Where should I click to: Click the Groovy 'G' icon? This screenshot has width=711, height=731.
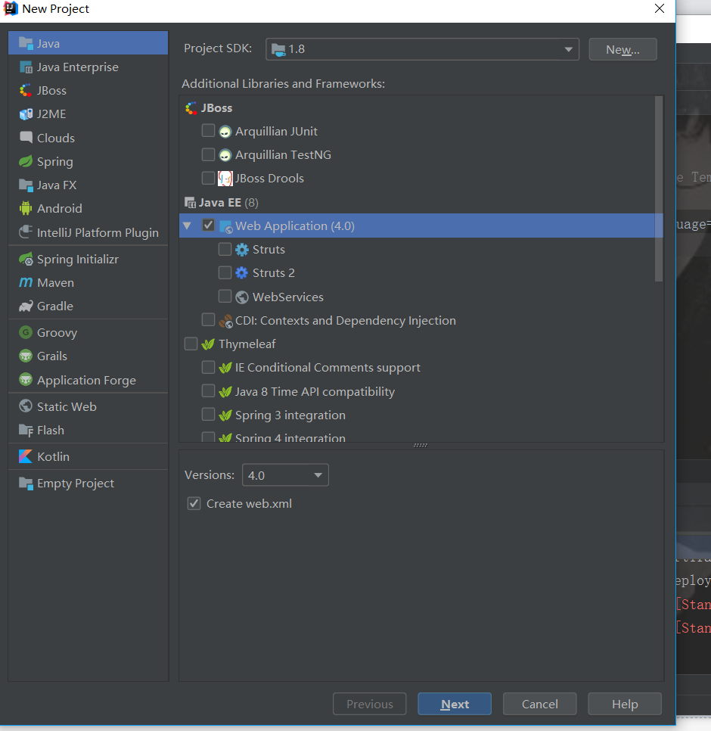pos(26,332)
